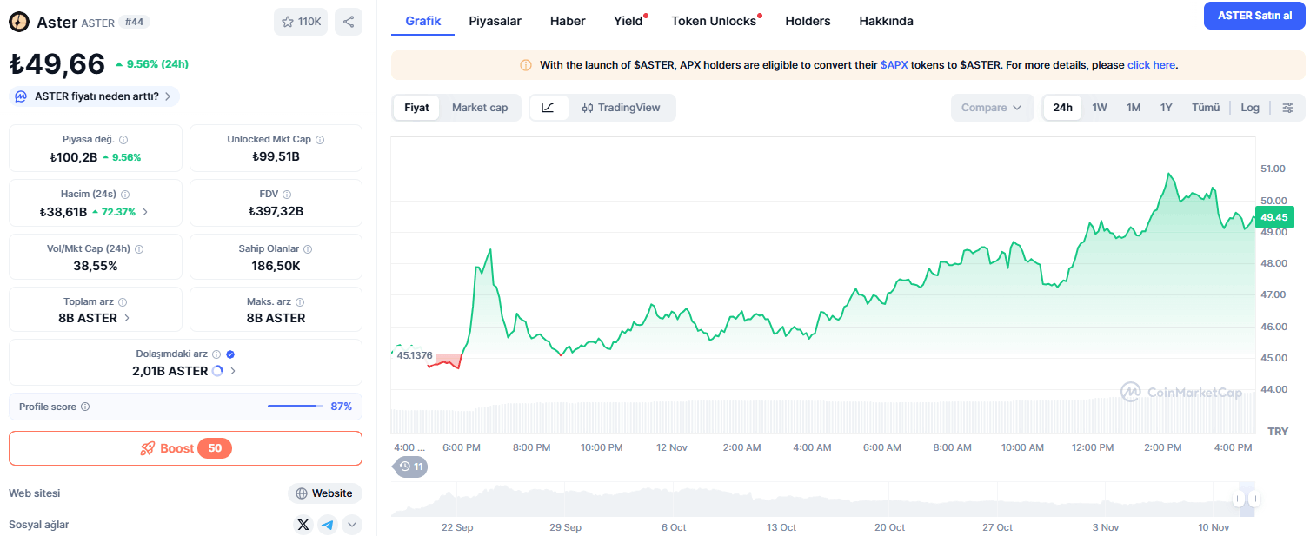Open the Compare dropdown

[x=993, y=108]
